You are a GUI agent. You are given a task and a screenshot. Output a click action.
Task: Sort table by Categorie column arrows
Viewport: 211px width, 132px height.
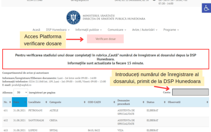pyautogui.click(x=84, y=102)
